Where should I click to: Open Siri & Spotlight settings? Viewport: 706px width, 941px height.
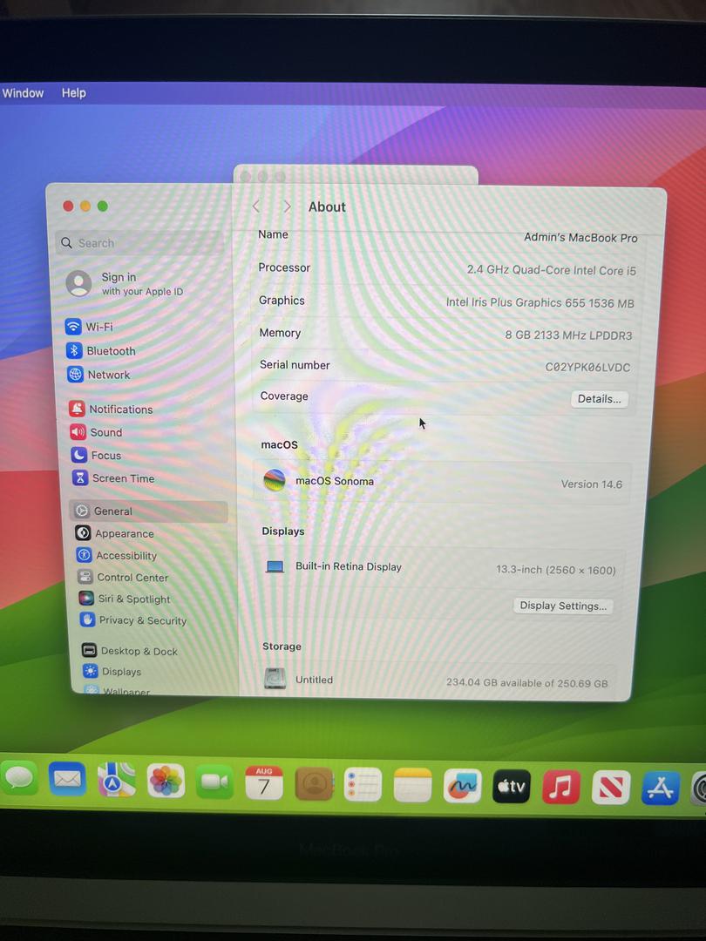point(133,599)
